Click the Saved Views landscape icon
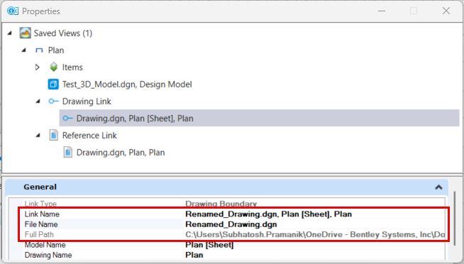 tap(25, 33)
